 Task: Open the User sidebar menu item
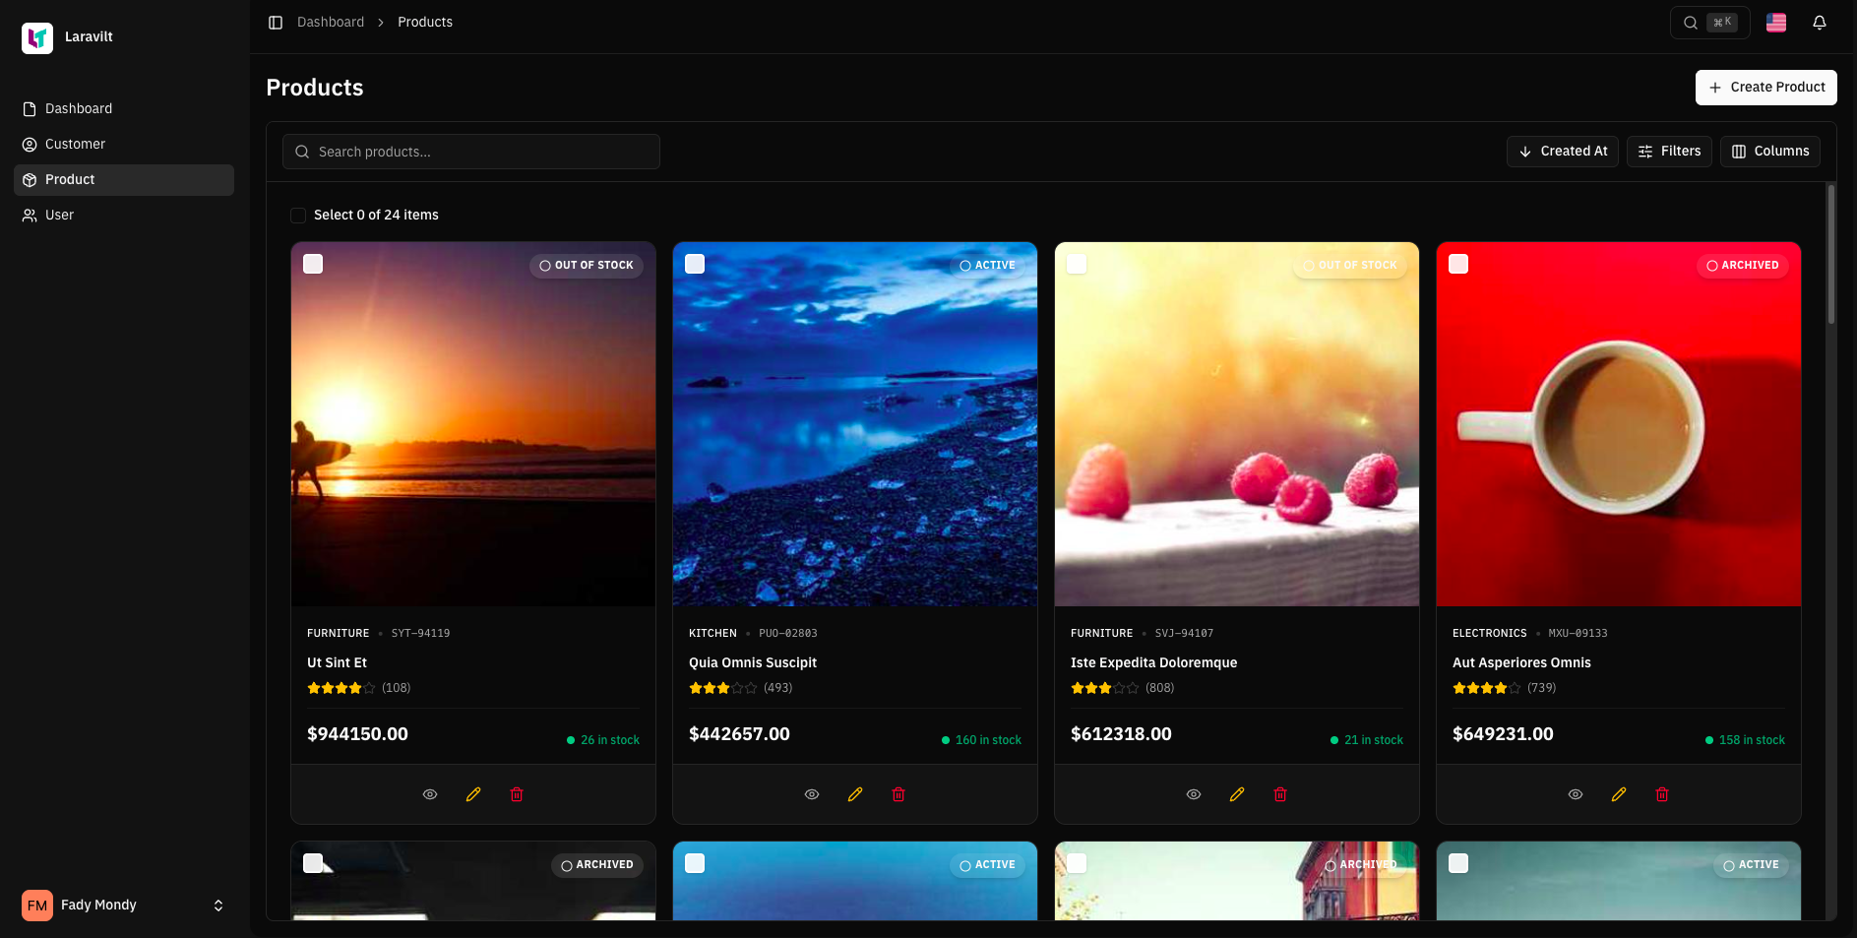click(x=59, y=216)
